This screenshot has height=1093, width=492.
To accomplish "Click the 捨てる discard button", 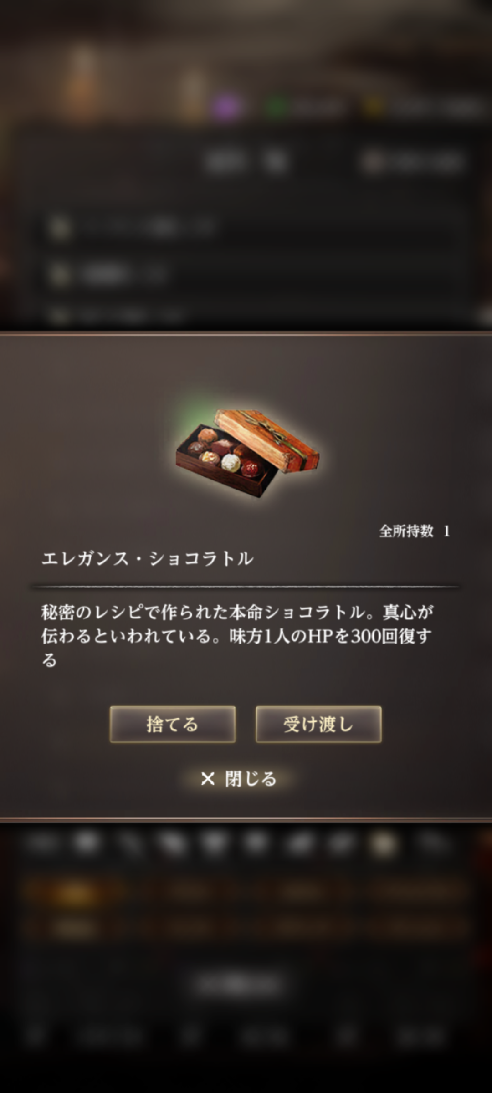I will click(x=173, y=724).
